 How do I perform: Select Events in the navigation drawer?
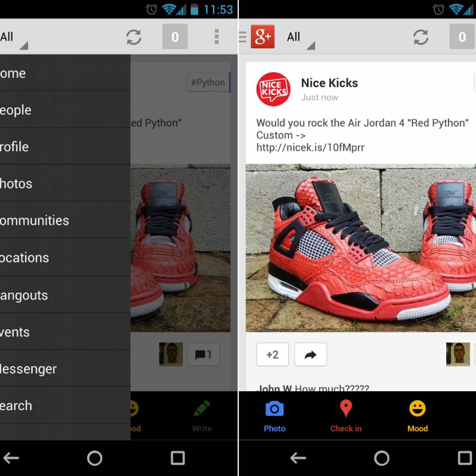[15, 332]
